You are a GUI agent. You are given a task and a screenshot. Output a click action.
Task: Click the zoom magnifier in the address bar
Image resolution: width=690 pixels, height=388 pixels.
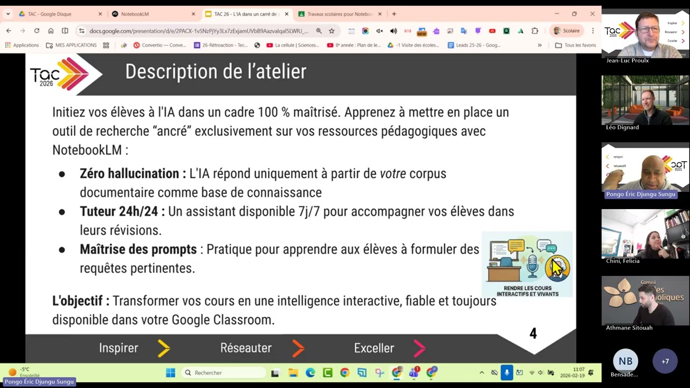point(319,31)
